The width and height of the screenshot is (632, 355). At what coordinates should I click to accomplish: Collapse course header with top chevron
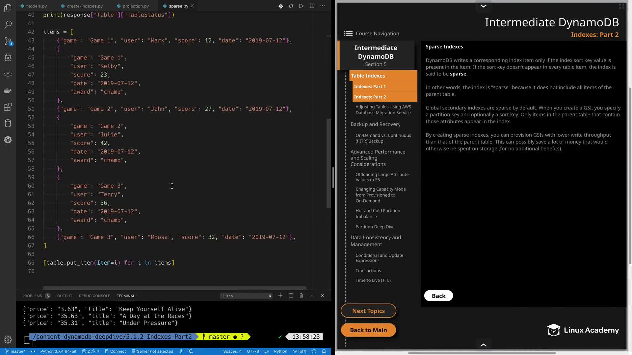483,6
